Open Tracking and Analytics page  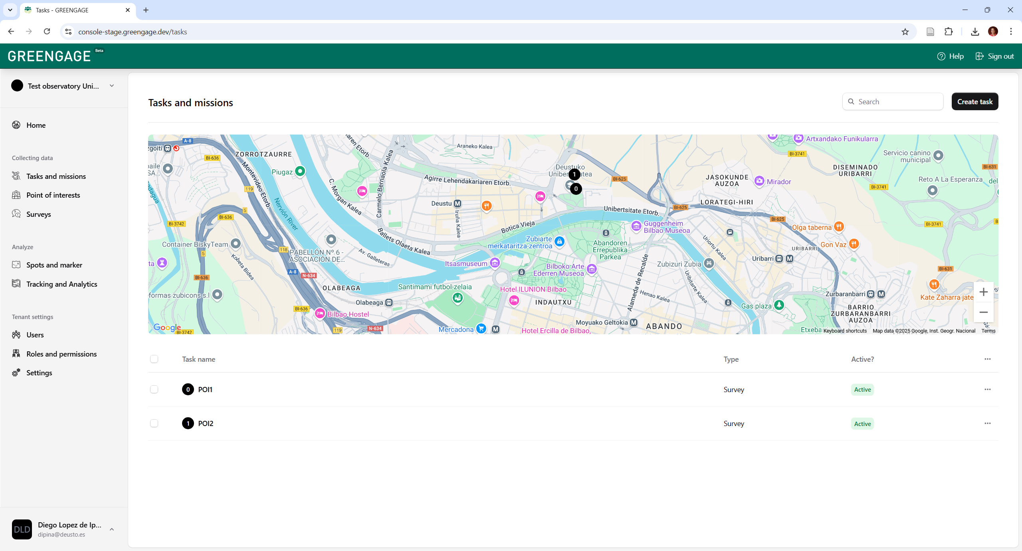[62, 284]
